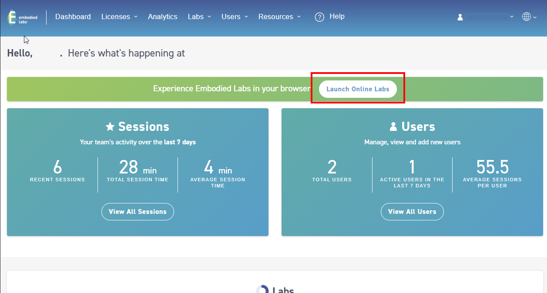Expand the Resources menu
Viewport: 547px width, 293px height.
point(279,17)
